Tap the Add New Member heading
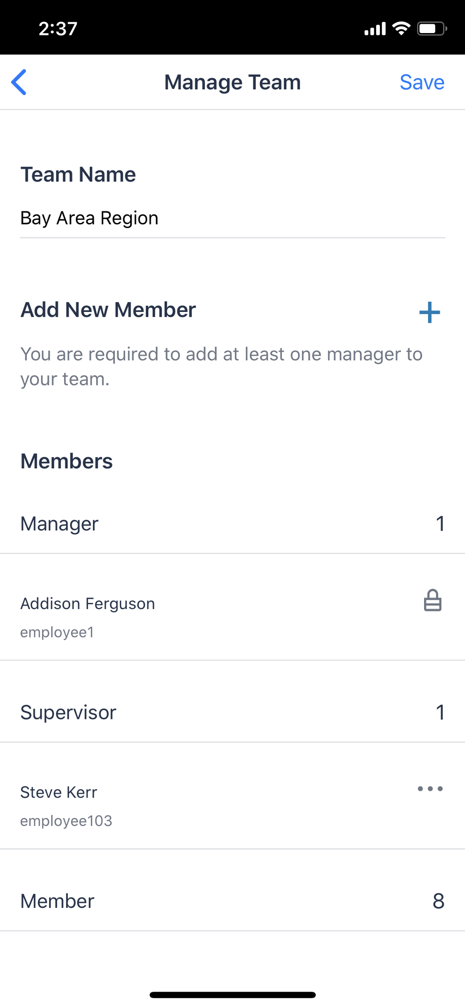Image resolution: width=465 pixels, height=1008 pixels. [108, 310]
